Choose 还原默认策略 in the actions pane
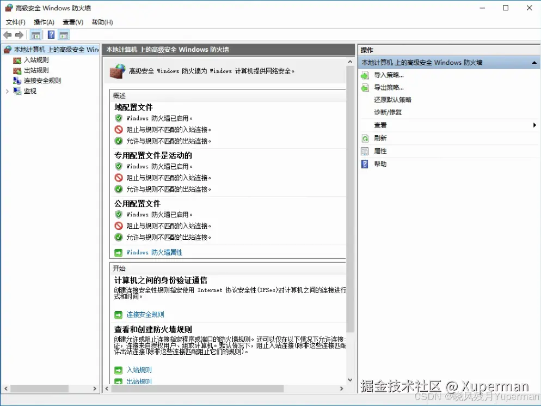The width and height of the screenshot is (541, 406). pos(392,100)
